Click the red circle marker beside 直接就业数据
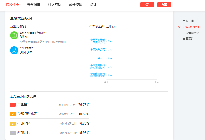 point(179,27)
